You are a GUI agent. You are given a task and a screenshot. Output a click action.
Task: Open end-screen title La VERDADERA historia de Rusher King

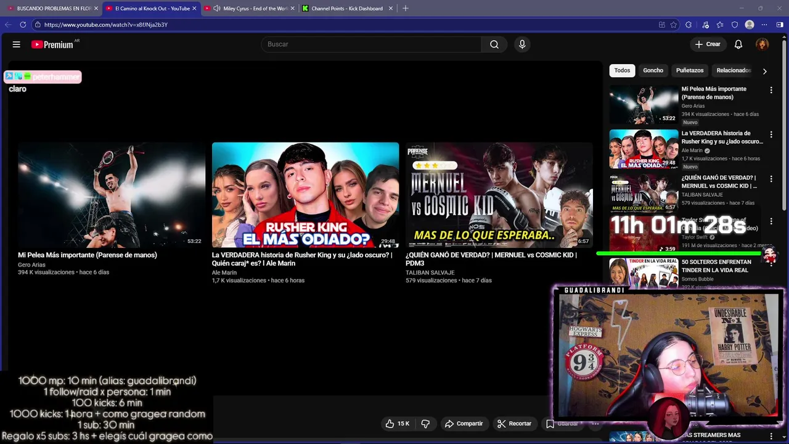(302, 259)
